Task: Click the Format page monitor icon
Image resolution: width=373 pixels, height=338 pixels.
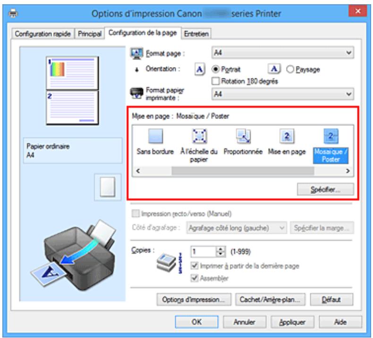Action: point(136,53)
